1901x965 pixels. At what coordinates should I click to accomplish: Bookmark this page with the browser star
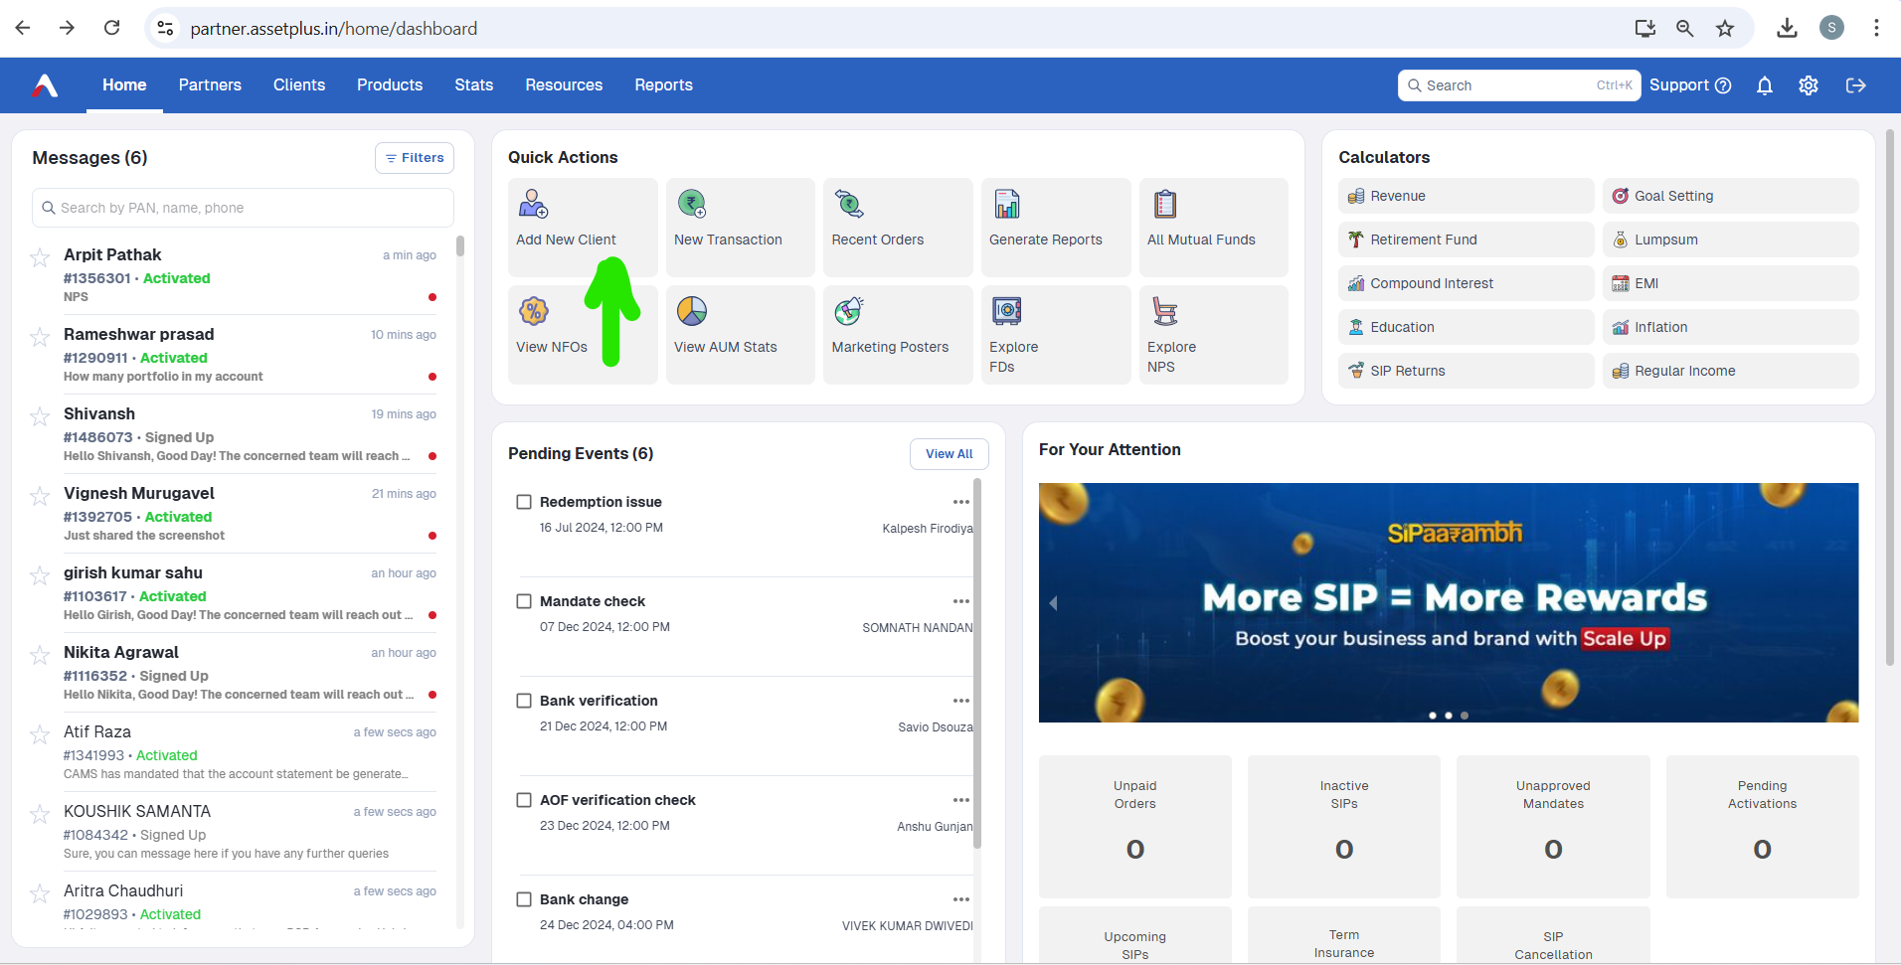click(x=1725, y=28)
